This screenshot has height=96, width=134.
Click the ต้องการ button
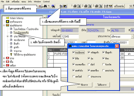tap(85, 85)
